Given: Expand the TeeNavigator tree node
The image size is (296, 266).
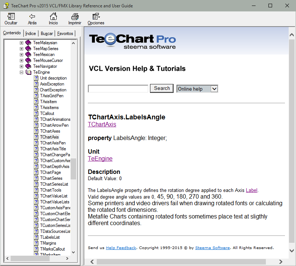Looking at the screenshot, I should coord(22,66).
